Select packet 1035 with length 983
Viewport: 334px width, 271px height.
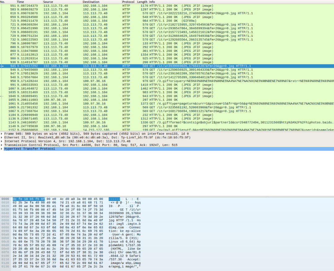(167, 92)
